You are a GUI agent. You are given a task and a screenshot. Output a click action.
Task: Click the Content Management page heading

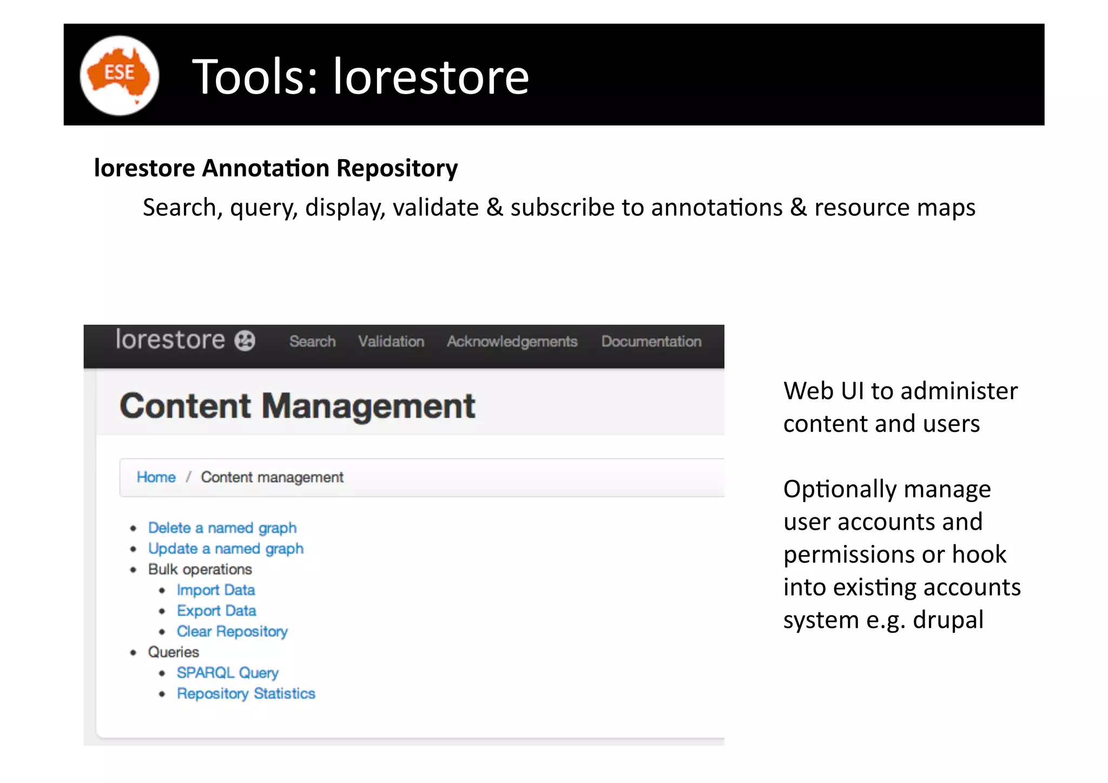coord(297,406)
